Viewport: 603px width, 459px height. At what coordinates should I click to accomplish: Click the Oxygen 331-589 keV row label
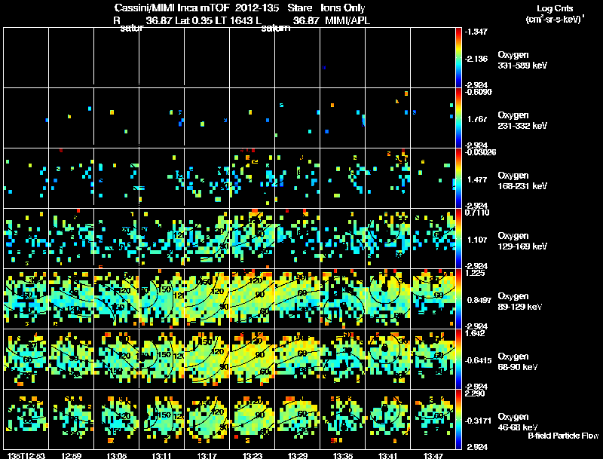522,60
